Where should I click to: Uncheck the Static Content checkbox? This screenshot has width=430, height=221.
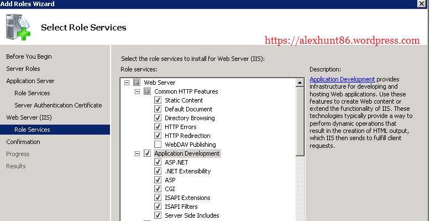[158, 100]
